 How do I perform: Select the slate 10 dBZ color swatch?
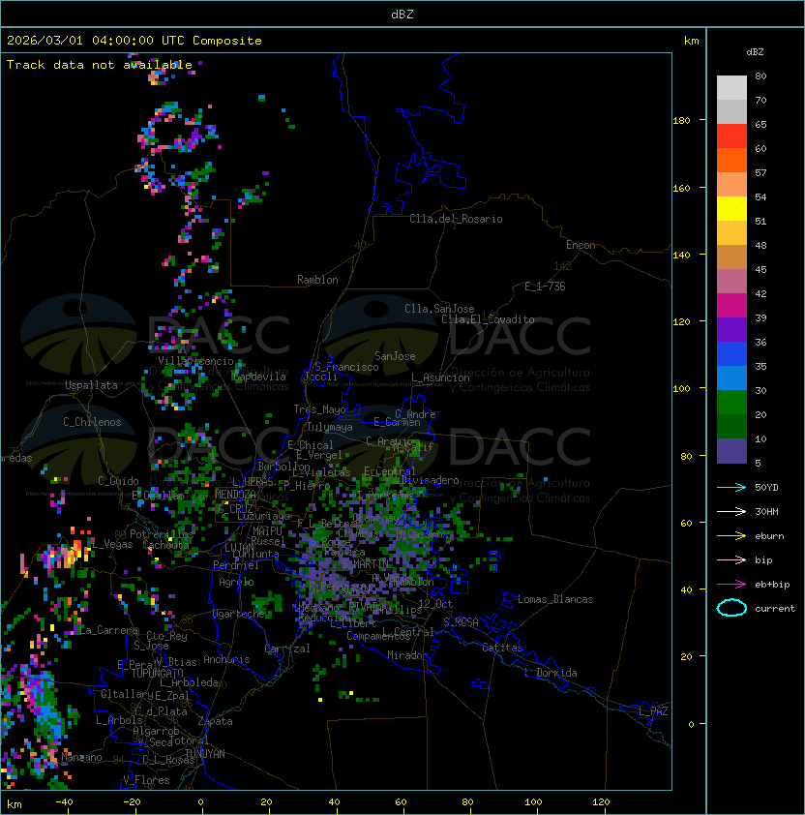(731, 451)
